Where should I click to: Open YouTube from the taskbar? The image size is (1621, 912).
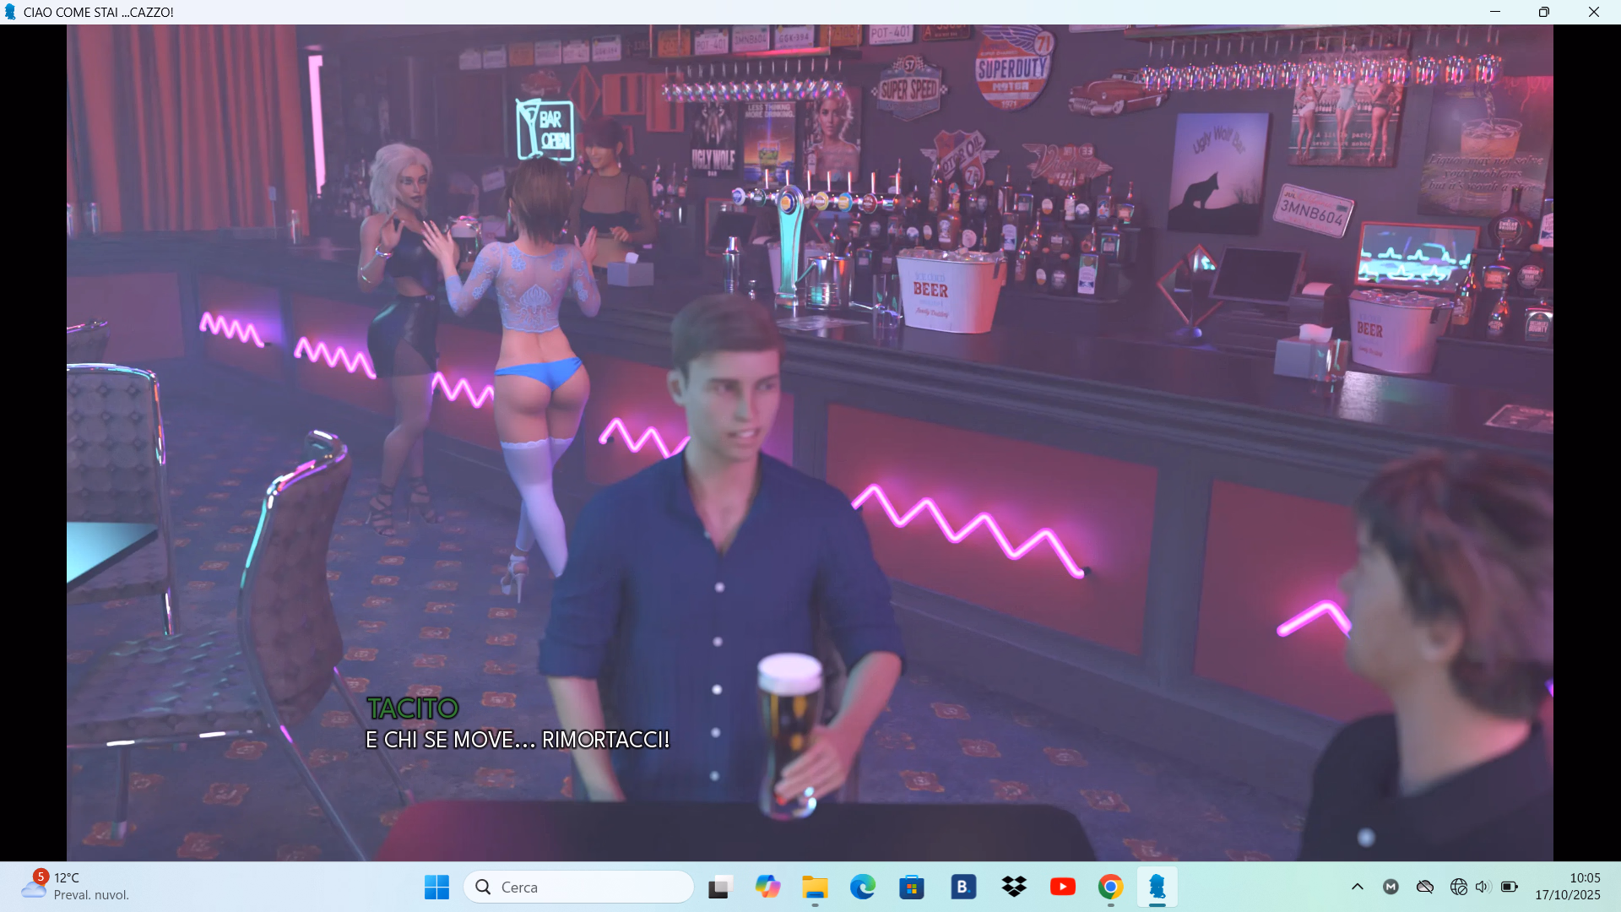pyautogui.click(x=1062, y=887)
